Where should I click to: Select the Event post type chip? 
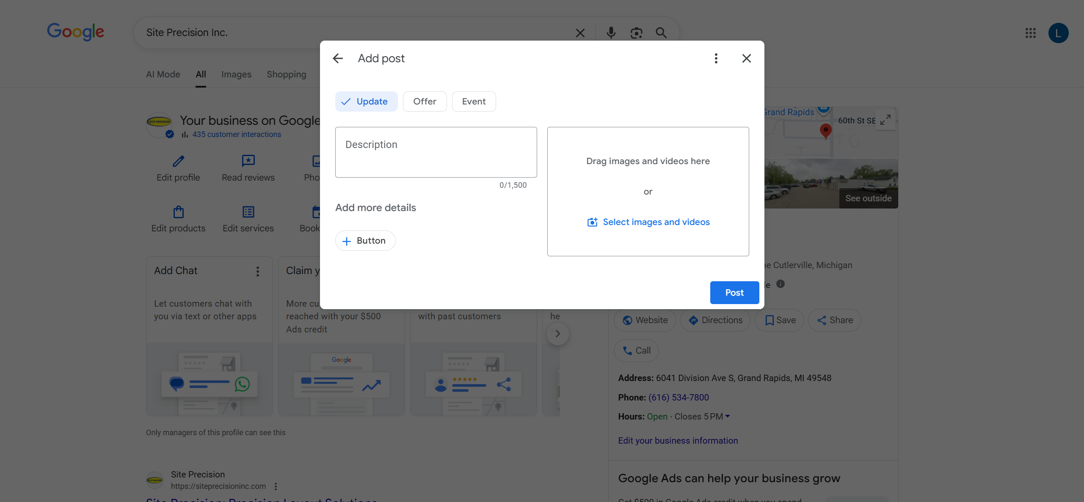click(x=474, y=101)
